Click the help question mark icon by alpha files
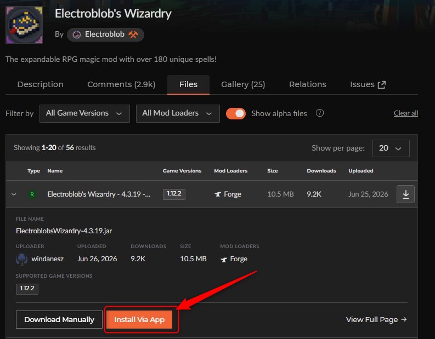The image size is (435, 339). tap(320, 113)
